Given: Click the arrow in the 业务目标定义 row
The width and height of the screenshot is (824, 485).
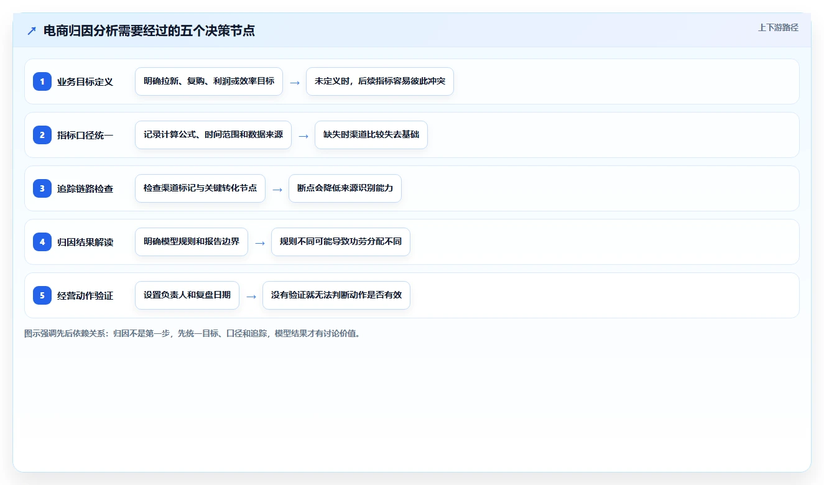Looking at the screenshot, I should (295, 82).
